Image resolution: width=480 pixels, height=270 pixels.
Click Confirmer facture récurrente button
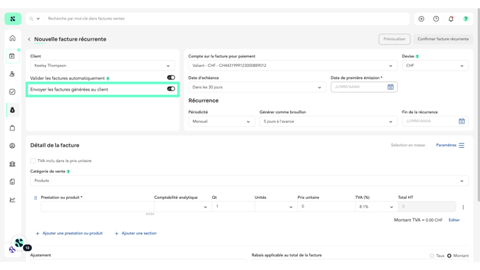(x=443, y=39)
